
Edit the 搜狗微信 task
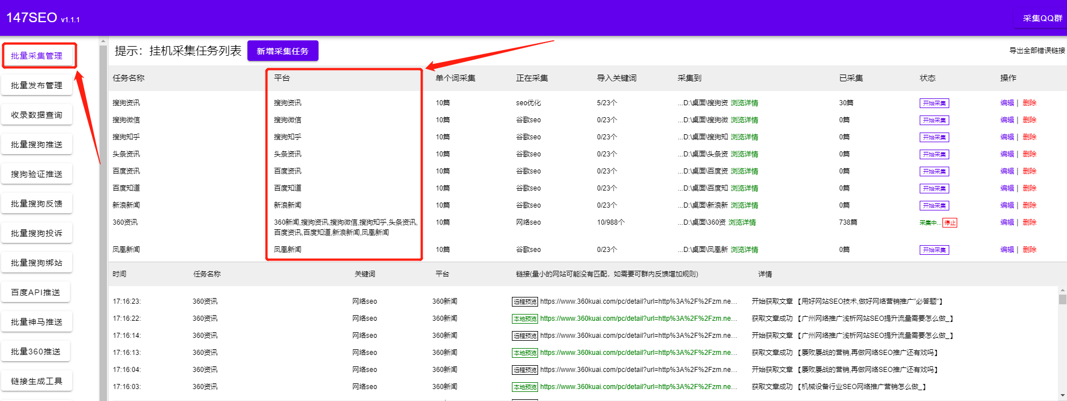point(1007,120)
